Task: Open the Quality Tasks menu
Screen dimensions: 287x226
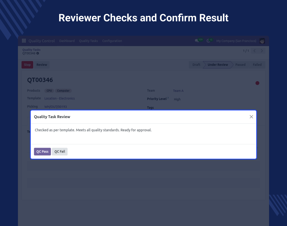Action: coord(88,41)
